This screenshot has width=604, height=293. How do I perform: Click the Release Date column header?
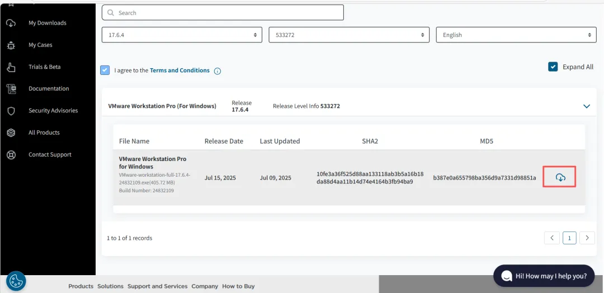pos(224,141)
